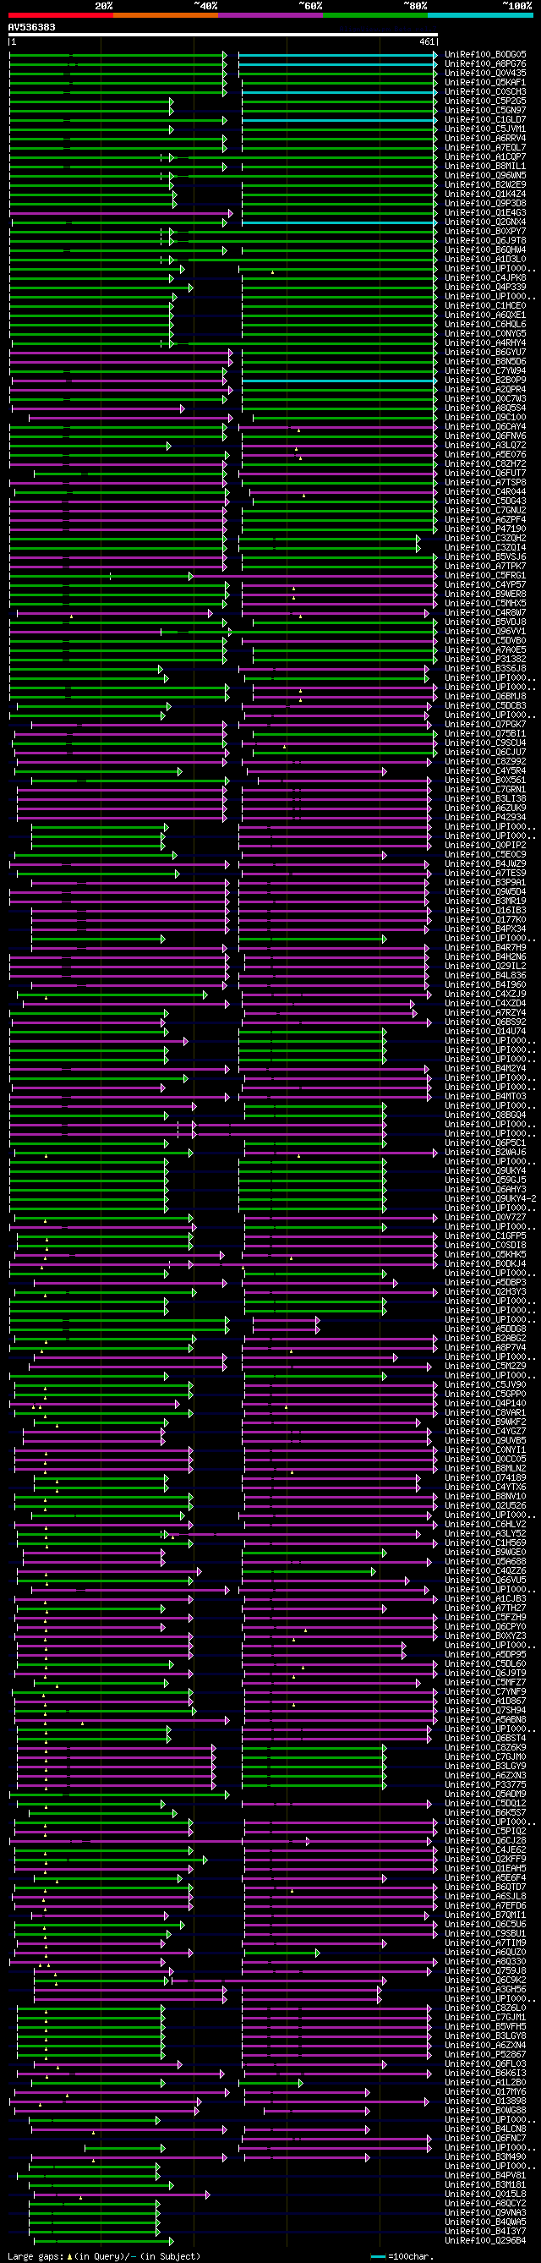This screenshot has width=541, height=2263.
Task: Select label UniRef100_A6RRV4
Action: pyautogui.click(x=486, y=138)
